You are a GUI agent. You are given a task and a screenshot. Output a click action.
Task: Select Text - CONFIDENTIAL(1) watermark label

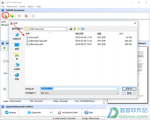coord(85,101)
